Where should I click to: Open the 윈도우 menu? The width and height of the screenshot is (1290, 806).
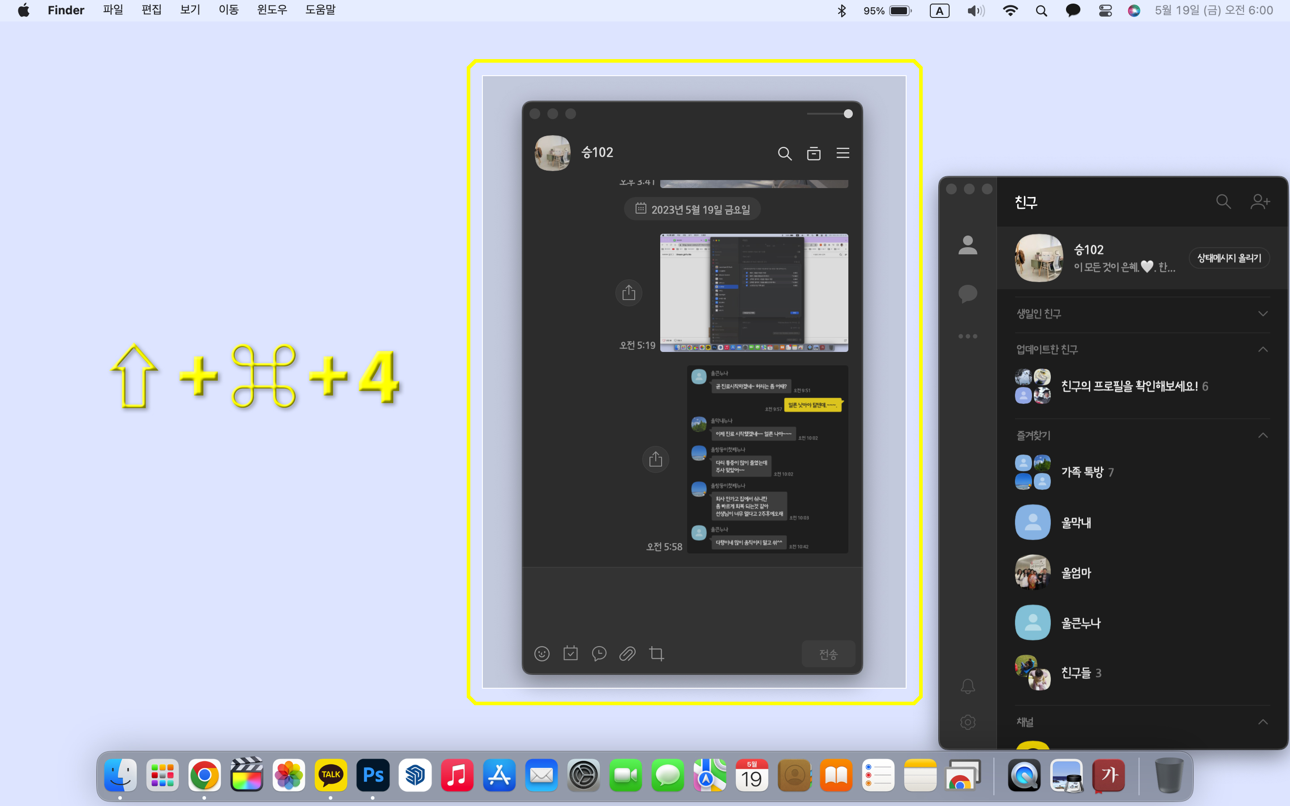272,10
